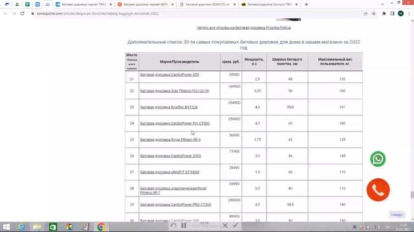Open the extensions puzzle icon
The width and height of the screenshot is (414, 232).
pos(384,14)
